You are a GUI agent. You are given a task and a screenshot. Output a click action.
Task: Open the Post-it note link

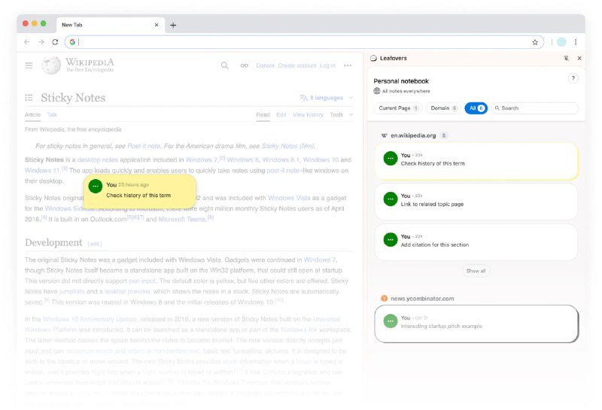(144, 146)
